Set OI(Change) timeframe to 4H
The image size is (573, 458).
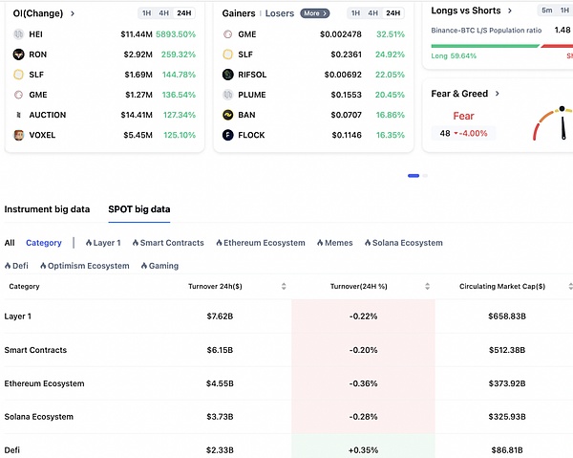163,13
